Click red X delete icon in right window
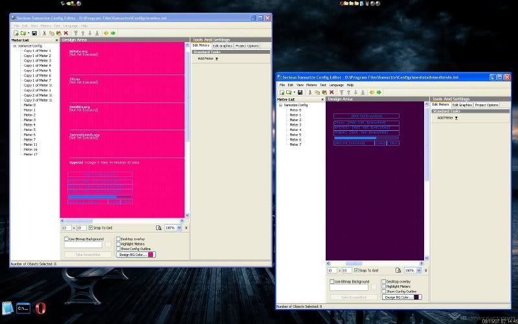Image resolution: width=518 pixels, height=324 pixels. pyautogui.click(x=332, y=92)
